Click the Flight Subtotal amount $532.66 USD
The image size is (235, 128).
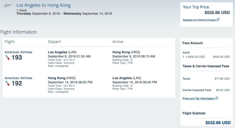pos(218,123)
